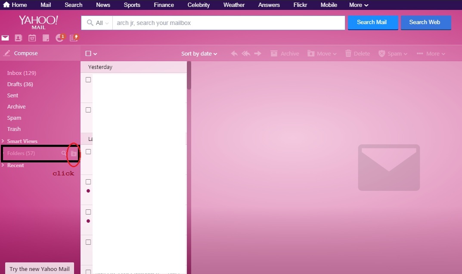Search folders using the magnifier icon
The height and width of the screenshot is (274, 462).
pos(64,153)
